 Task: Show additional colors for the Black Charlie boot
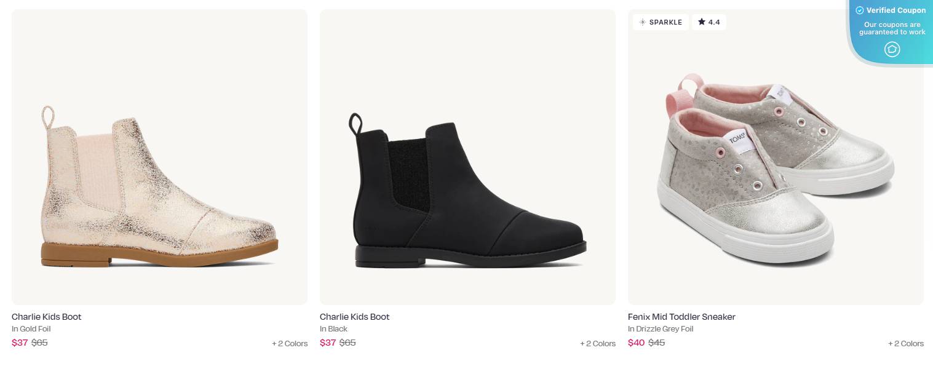pos(598,343)
